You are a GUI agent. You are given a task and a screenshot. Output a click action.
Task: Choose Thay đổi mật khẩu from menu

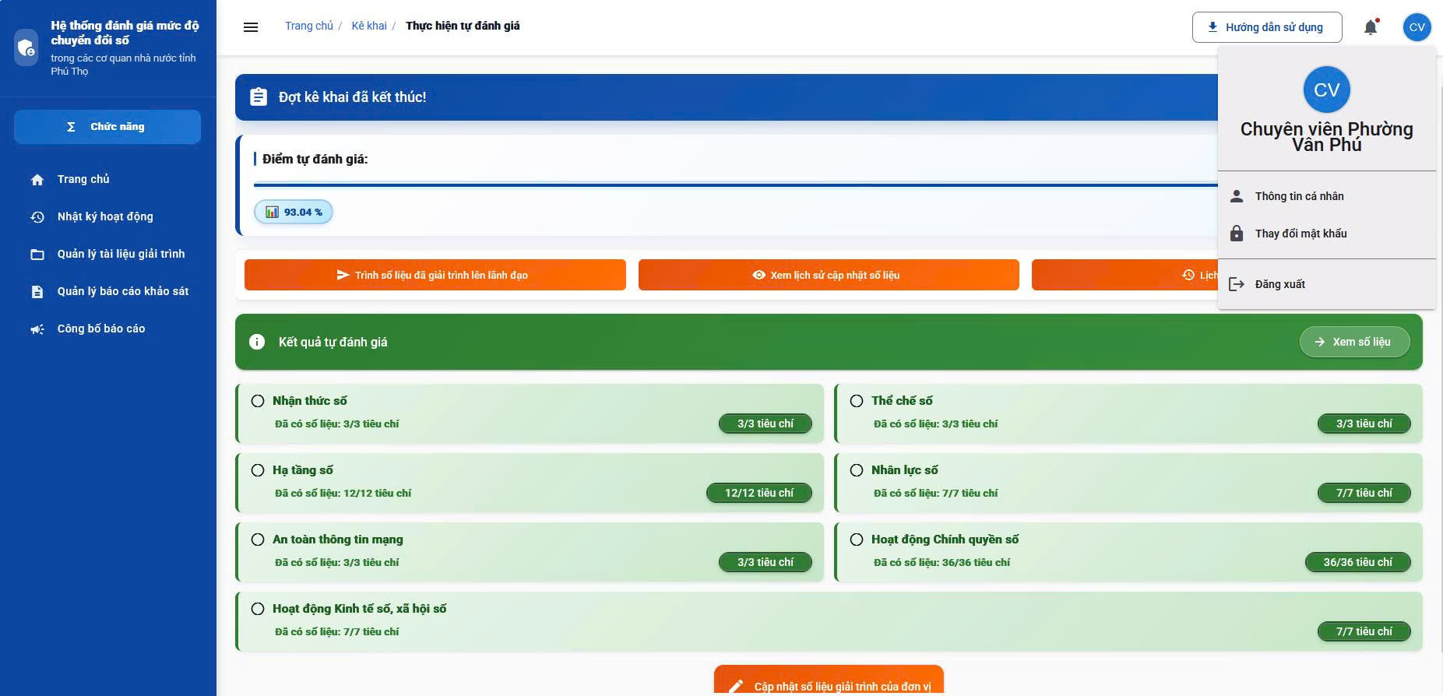tap(1300, 234)
